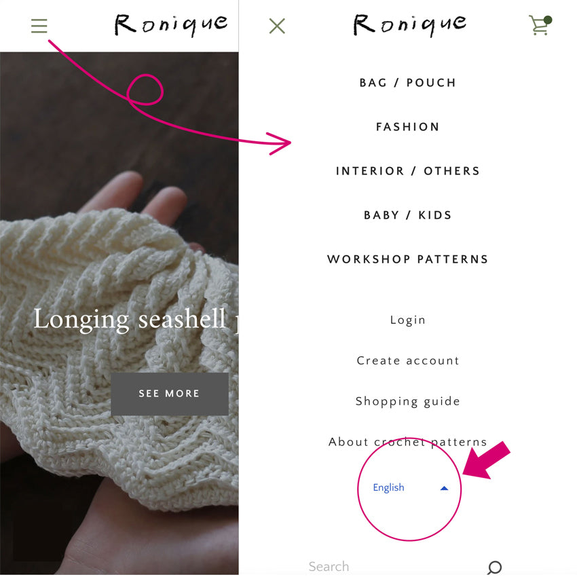This screenshot has height=577, width=577.
Task: Click the Ronique logo in the menu panel
Action: [x=409, y=24]
